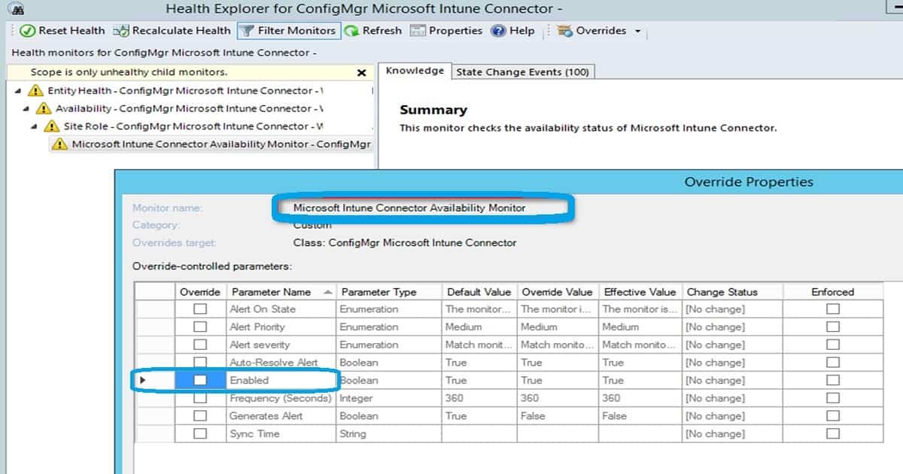Check Override for Alert On State

click(x=200, y=309)
